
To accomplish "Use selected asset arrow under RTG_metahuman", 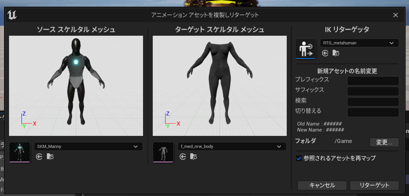I will tap(325, 53).
